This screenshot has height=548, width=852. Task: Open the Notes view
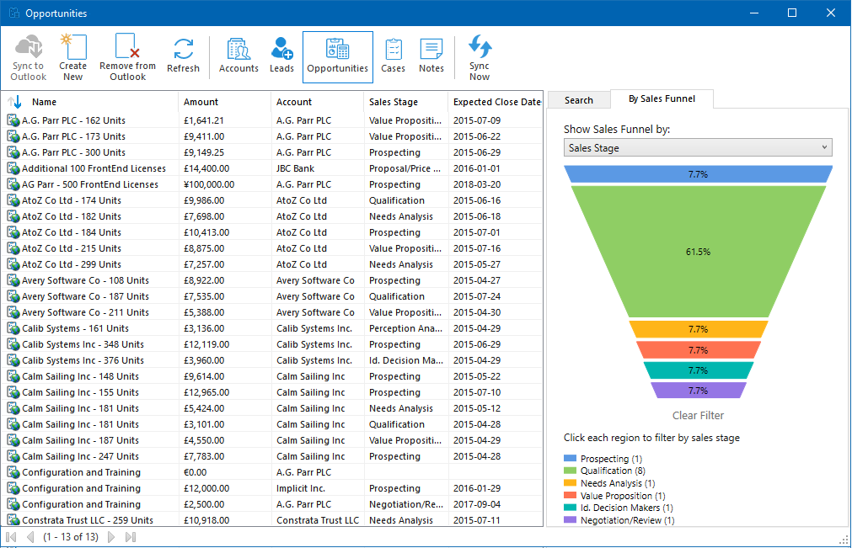[x=431, y=57]
